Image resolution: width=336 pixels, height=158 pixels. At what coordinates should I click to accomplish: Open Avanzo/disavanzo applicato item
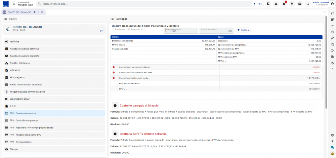tap(54, 56)
